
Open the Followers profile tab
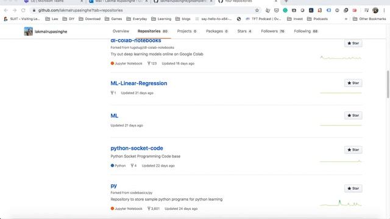click(272, 31)
